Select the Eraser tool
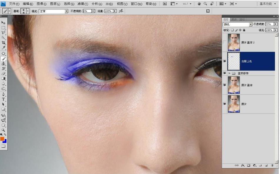Screen dimensions: 280x174 pyautogui.click(x=3, y=73)
